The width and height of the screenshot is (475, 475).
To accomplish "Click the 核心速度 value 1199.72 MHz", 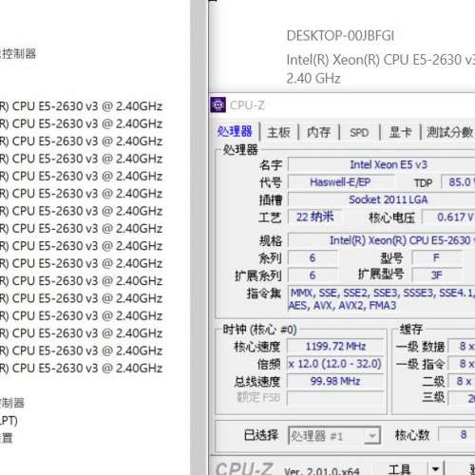I will coord(335,346).
